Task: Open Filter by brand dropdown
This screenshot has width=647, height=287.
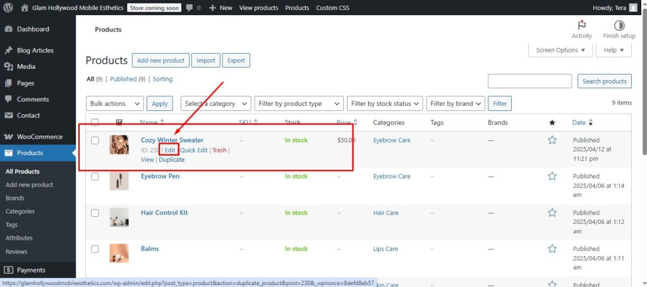Action: [x=456, y=104]
